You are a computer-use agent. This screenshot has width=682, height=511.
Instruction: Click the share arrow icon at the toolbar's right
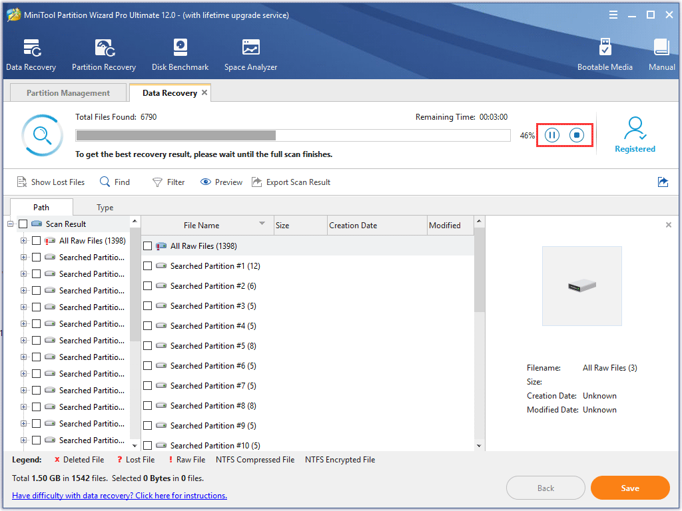point(663,182)
